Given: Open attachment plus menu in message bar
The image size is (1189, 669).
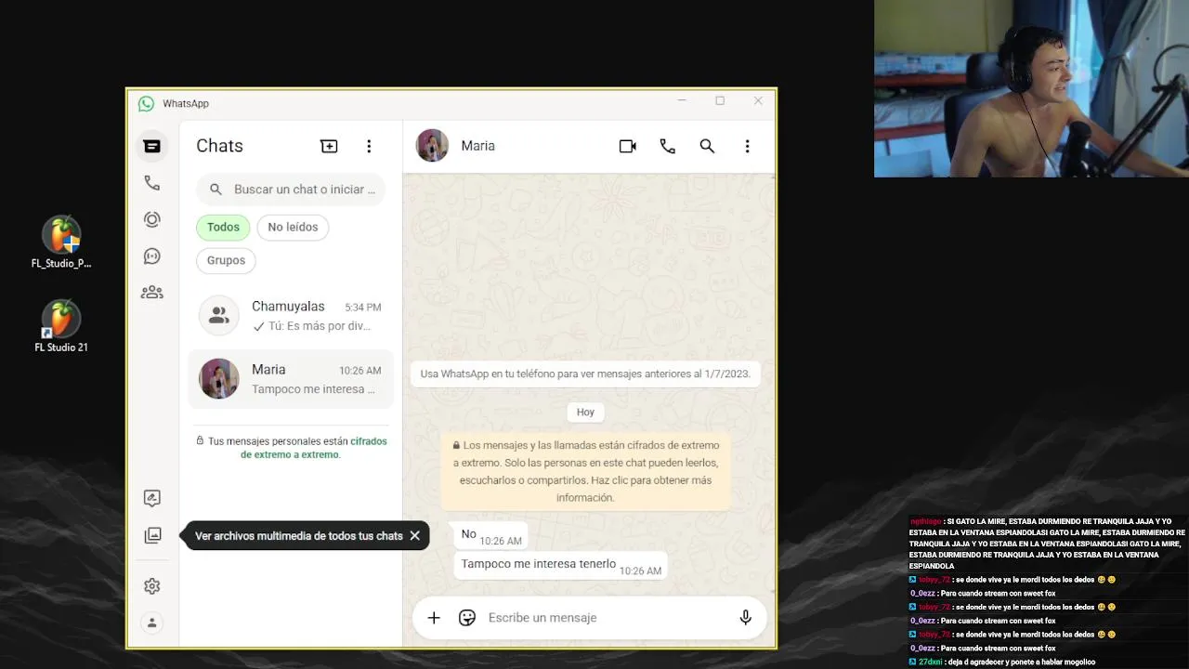Looking at the screenshot, I should [x=434, y=618].
